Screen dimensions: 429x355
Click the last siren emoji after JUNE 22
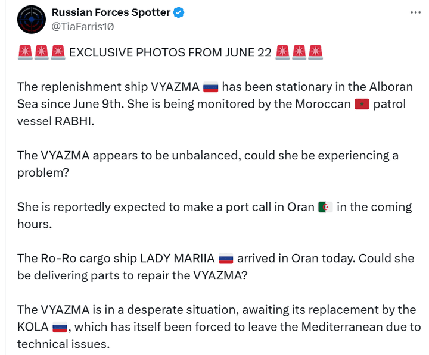[x=315, y=52]
